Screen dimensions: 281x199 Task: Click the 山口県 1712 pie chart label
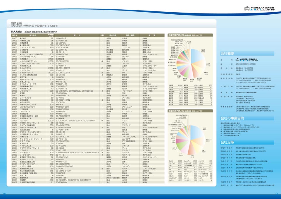[208, 65]
